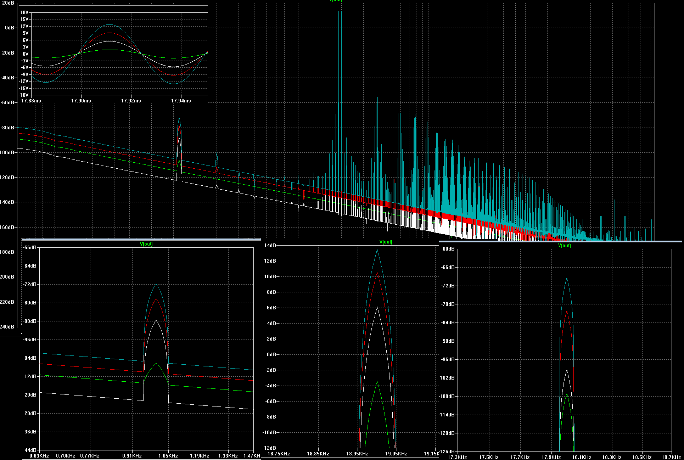
Task: Click the gray title bar of bottom-left plot
Action: click(x=142, y=240)
